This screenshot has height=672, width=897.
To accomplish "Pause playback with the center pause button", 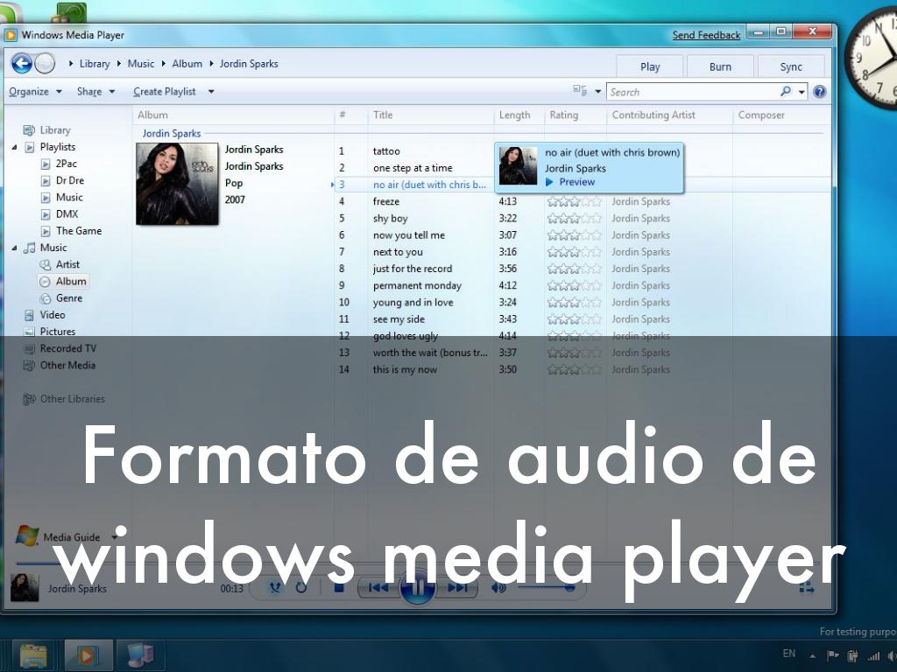I will click(x=418, y=587).
